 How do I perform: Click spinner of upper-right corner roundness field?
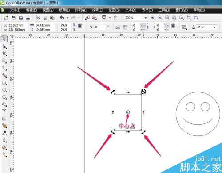(166, 25)
